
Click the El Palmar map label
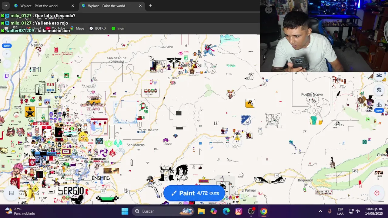pyautogui.click(x=249, y=190)
